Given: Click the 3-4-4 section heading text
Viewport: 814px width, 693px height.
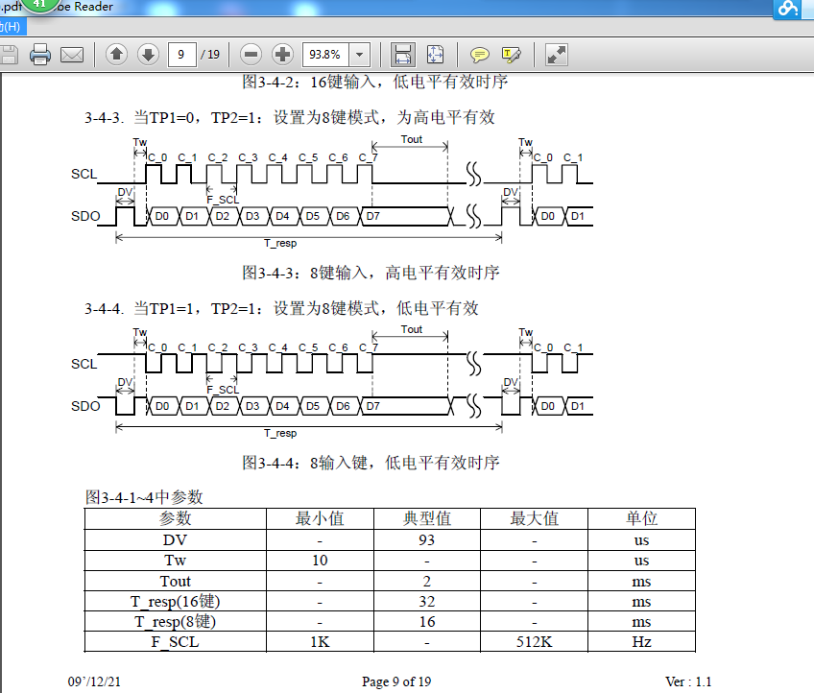Looking at the screenshot, I should click(x=281, y=308).
